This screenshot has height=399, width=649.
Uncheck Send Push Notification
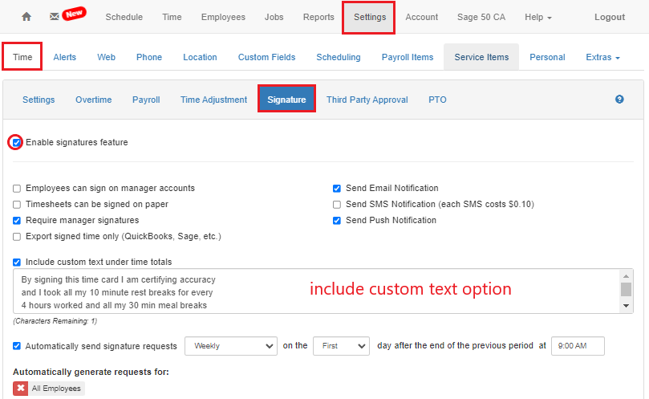click(337, 221)
